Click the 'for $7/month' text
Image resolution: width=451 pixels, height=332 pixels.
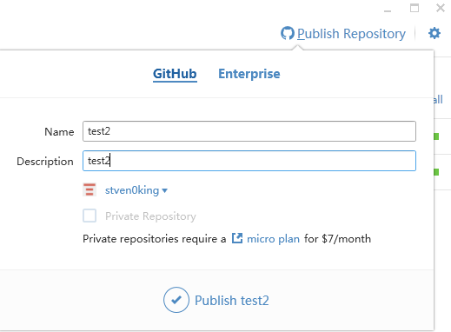[337, 239]
